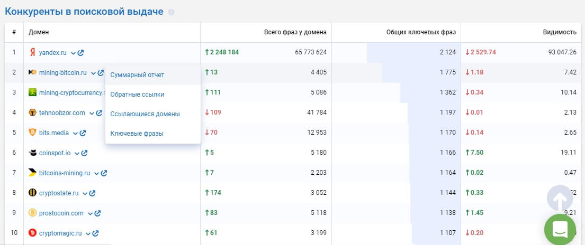Screen dimensions: 585x245
Task: Click the scroll-to-top arrow button
Action: coord(560,198)
